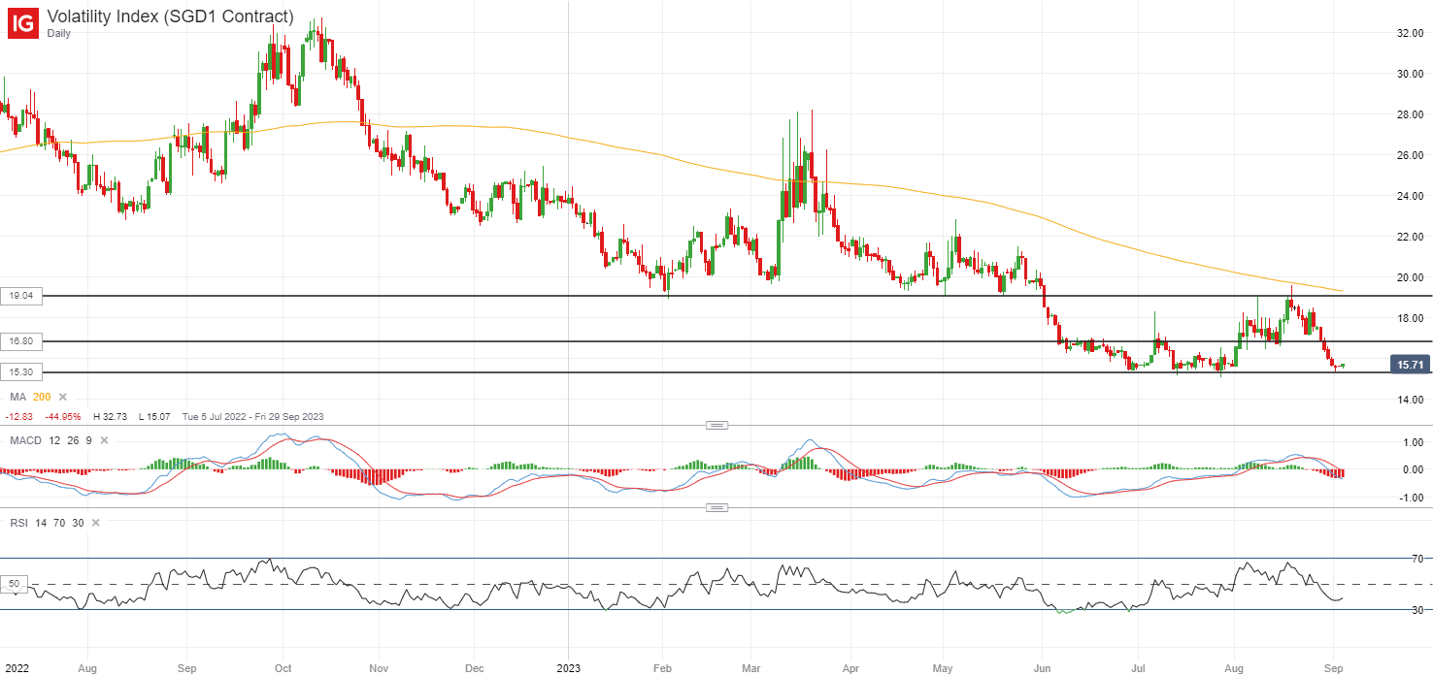Click the Daily timeframe label
The image size is (1433, 676).
(60, 33)
